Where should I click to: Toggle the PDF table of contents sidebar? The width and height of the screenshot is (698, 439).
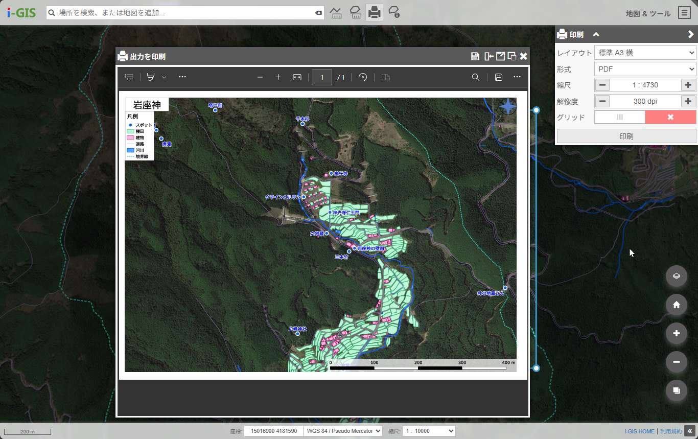click(129, 77)
